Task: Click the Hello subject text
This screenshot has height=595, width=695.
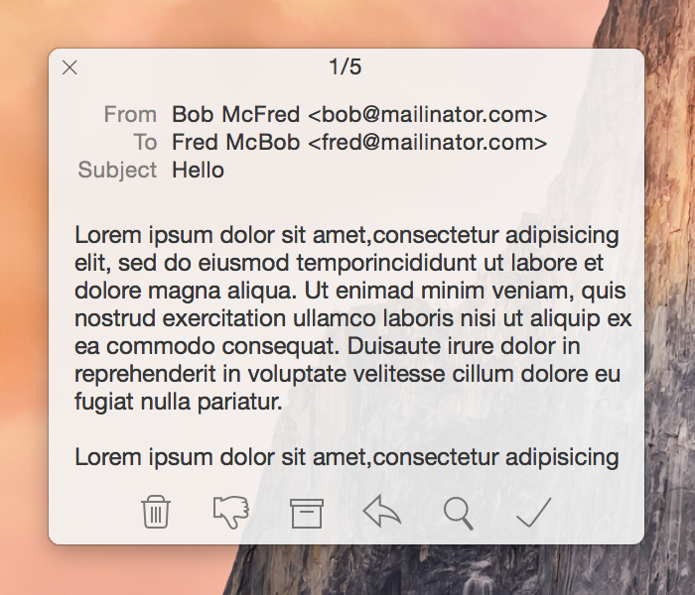Action: point(198,170)
